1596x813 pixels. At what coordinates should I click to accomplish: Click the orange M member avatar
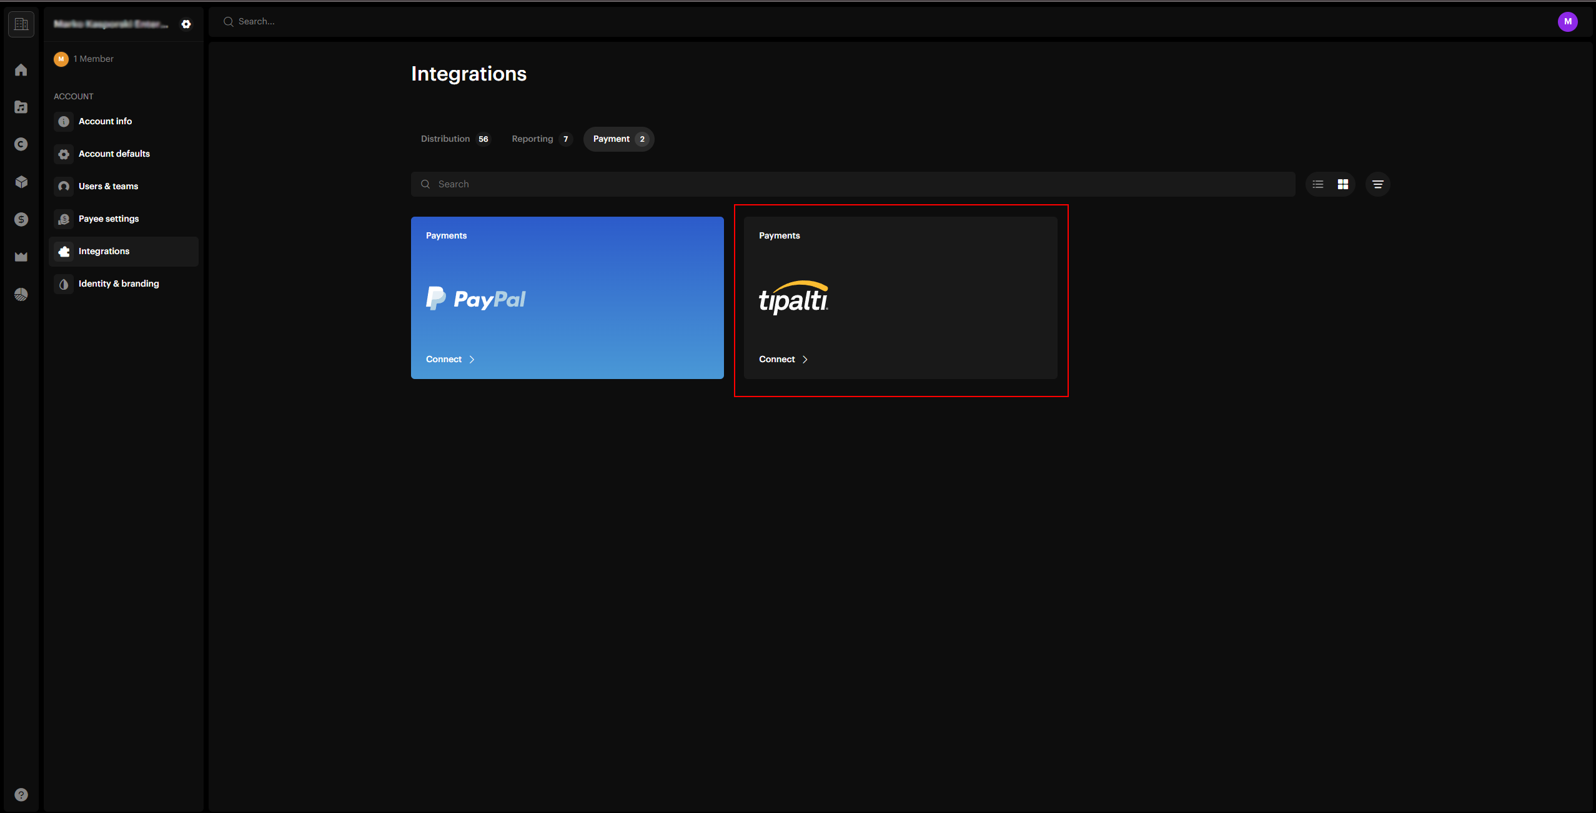[x=61, y=59]
